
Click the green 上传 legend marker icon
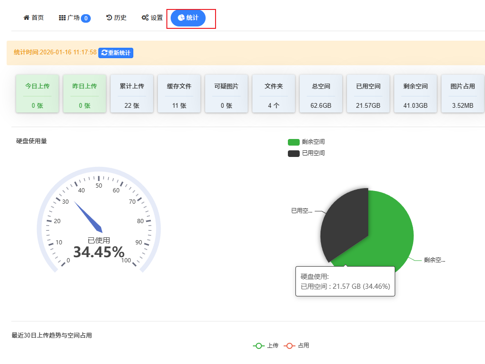(259, 346)
